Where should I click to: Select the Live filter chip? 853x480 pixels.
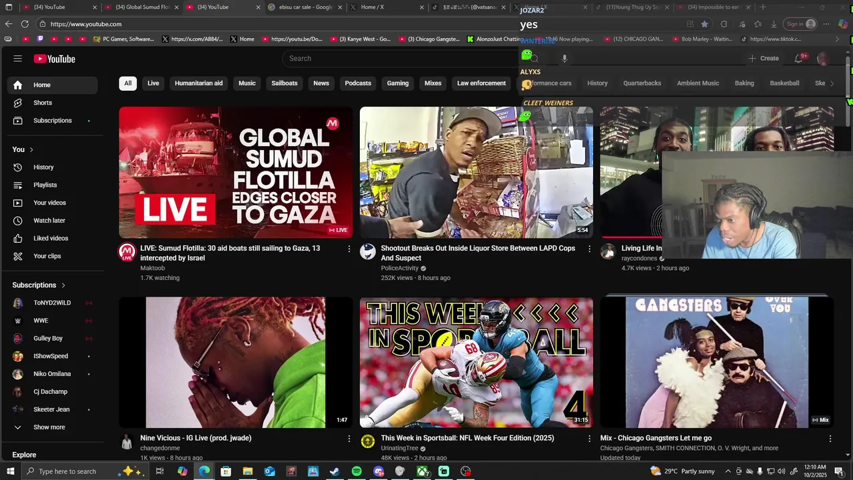pyautogui.click(x=153, y=83)
